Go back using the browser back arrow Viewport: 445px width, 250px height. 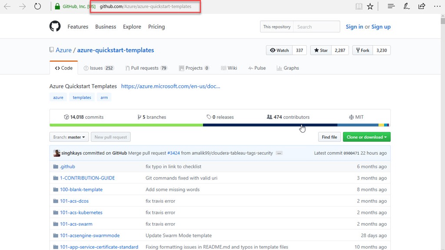[x=7, y=6]
